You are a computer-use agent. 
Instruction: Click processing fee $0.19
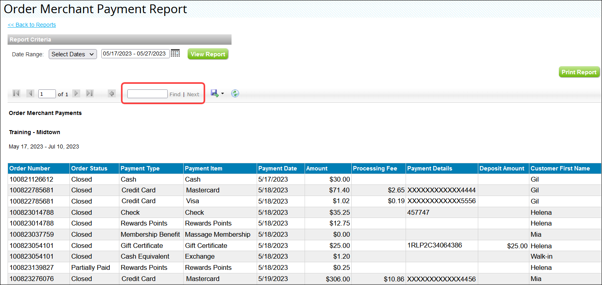pos(396,201)
